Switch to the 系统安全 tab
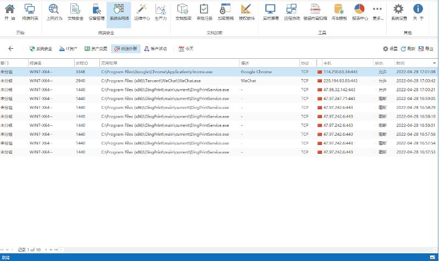Screen dimensions: 439x261 point(41,49)
